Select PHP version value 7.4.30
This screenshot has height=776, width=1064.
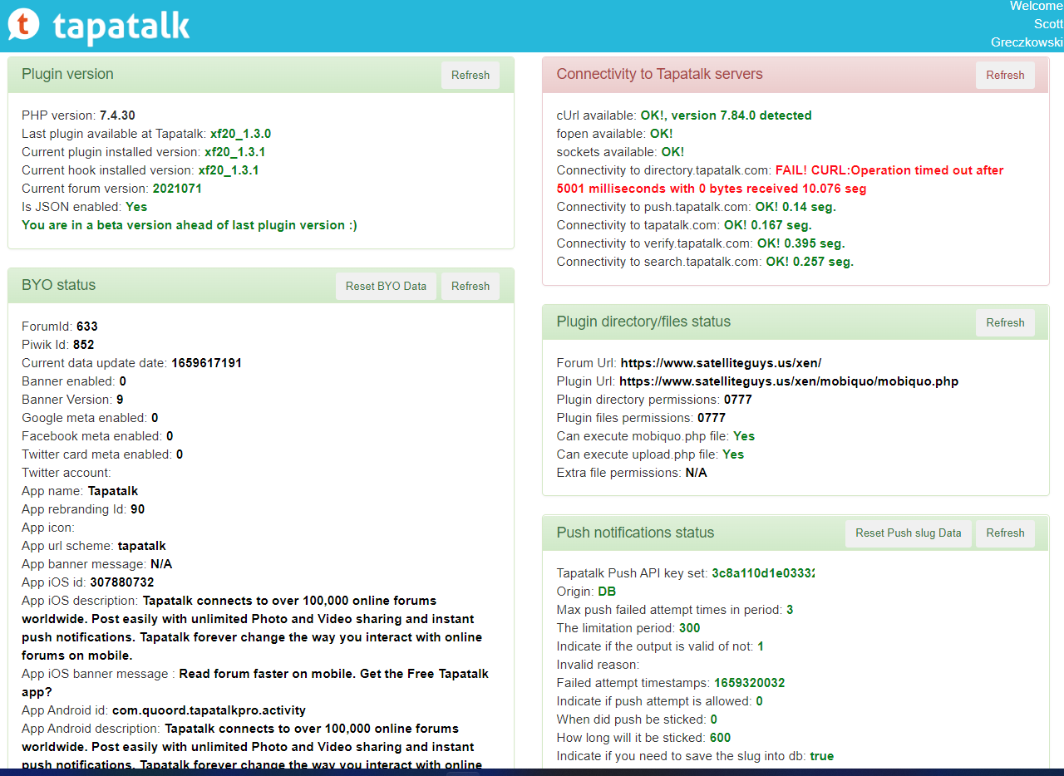pos(117,115)
